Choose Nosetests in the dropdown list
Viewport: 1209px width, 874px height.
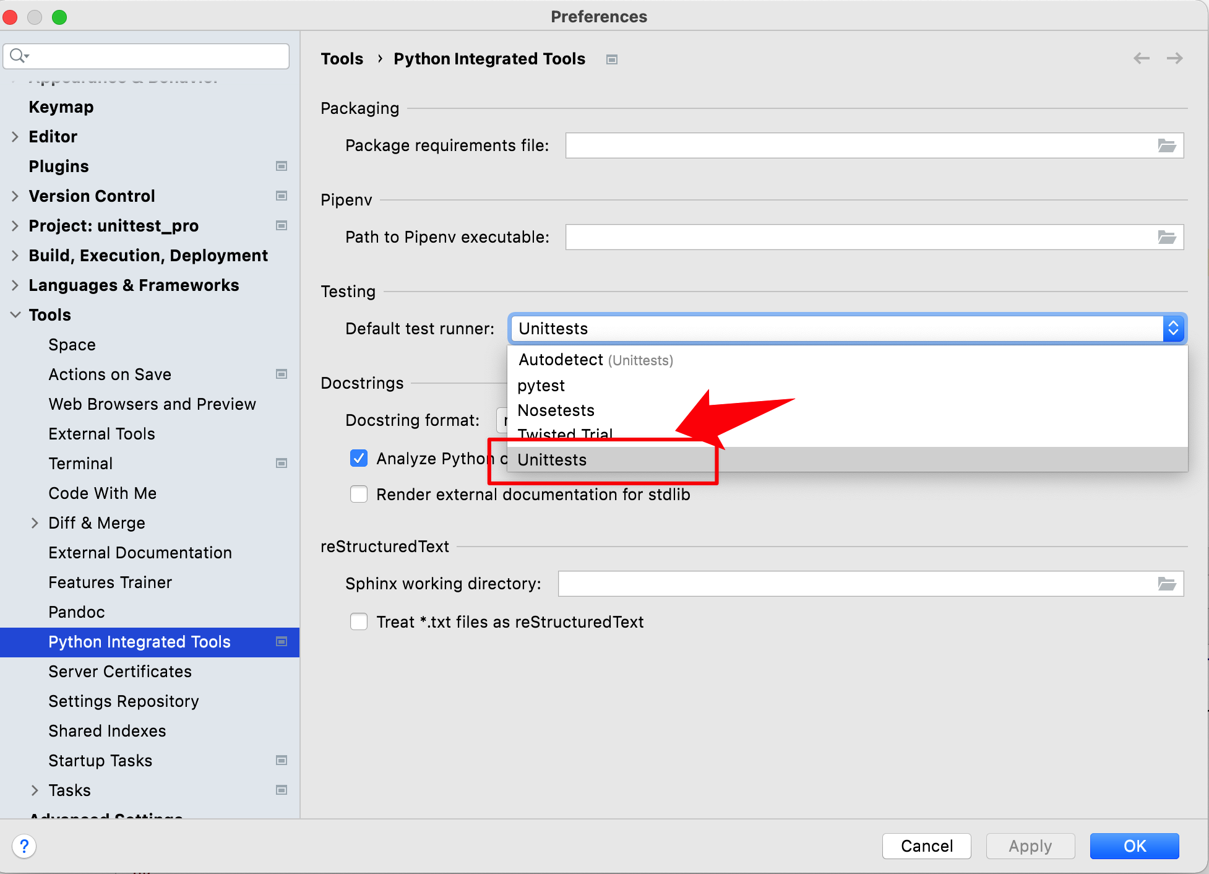pos(556,410)
